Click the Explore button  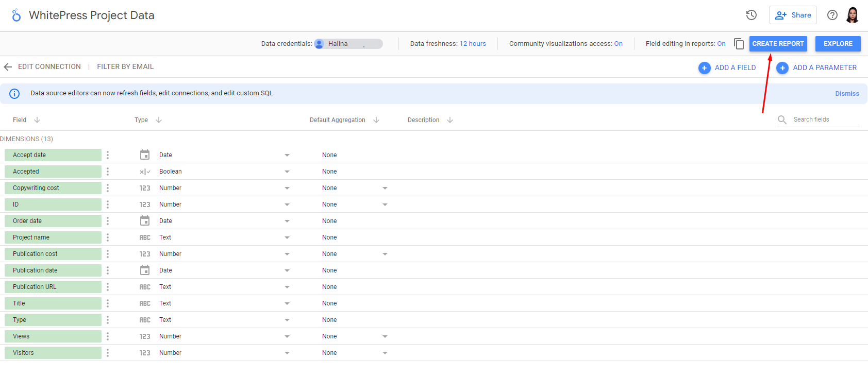(x=838, y=44)
